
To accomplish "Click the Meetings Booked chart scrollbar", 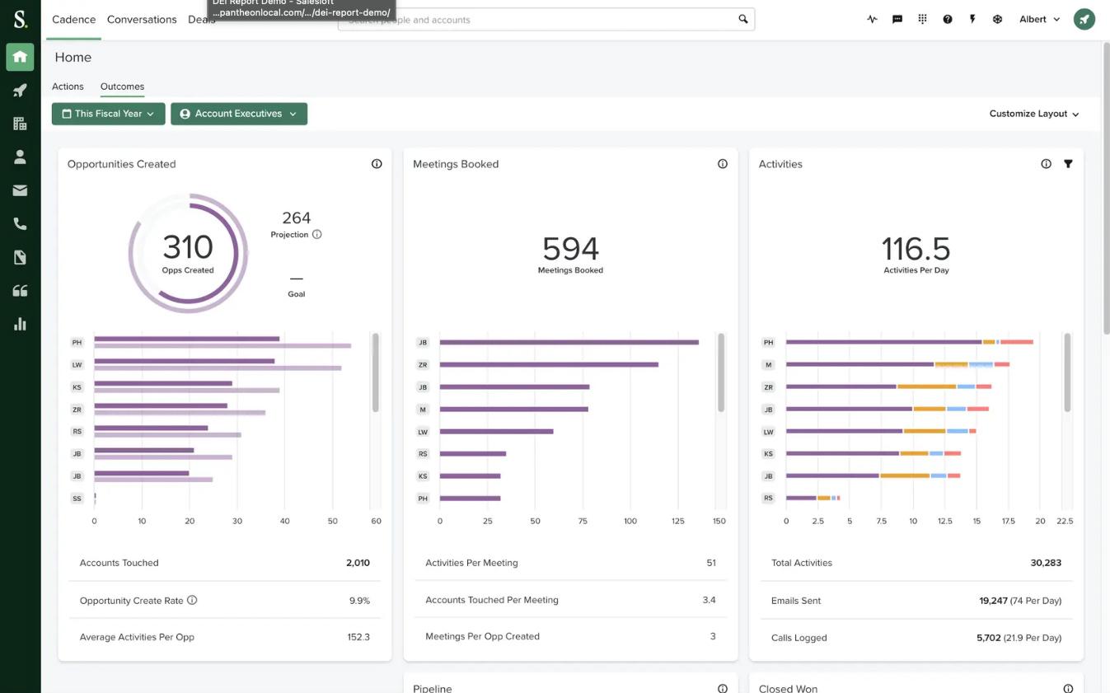I will pos(721,372).
